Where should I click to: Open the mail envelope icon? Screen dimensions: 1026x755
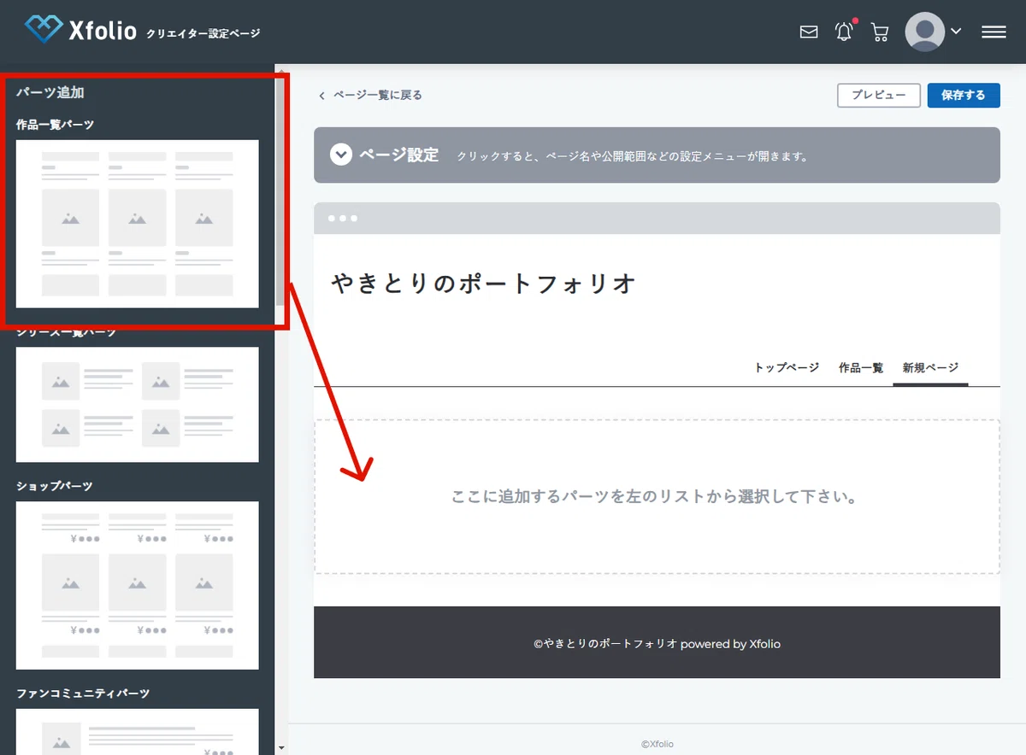click(x=809, y=32)
